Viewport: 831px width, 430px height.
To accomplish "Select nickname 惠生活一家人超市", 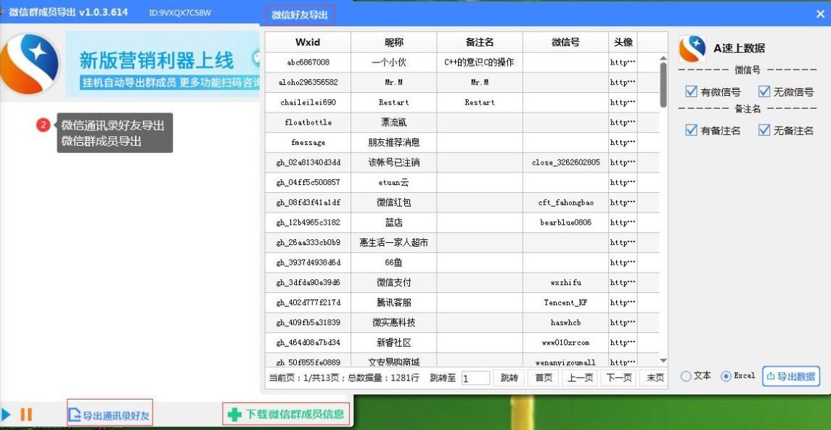I will 394,242.
